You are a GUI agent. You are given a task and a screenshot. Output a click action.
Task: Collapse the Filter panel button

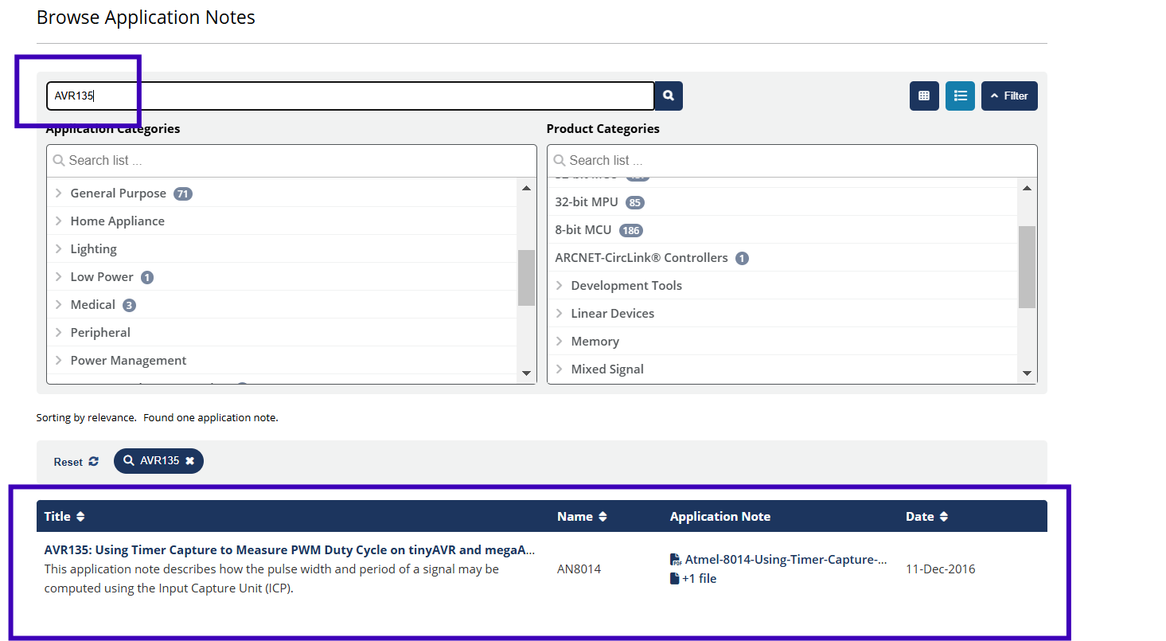(1009, 96)
